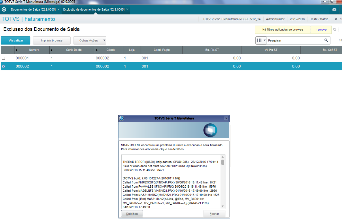Click the TOTVS build line in log
342x221 pixels.
[151, 178]
